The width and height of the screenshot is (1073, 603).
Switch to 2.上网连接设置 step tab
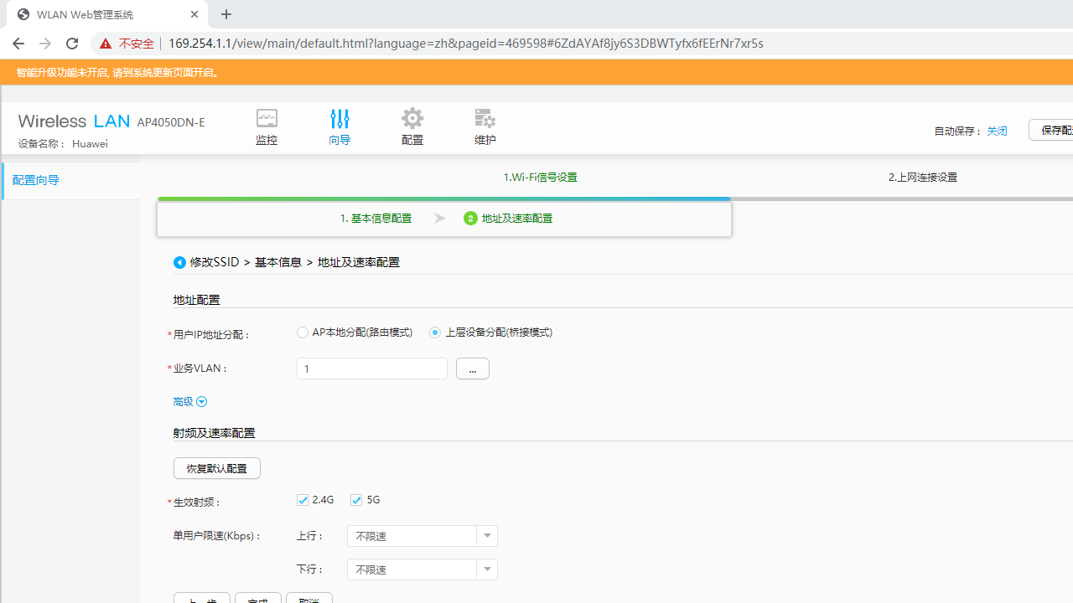923,178
